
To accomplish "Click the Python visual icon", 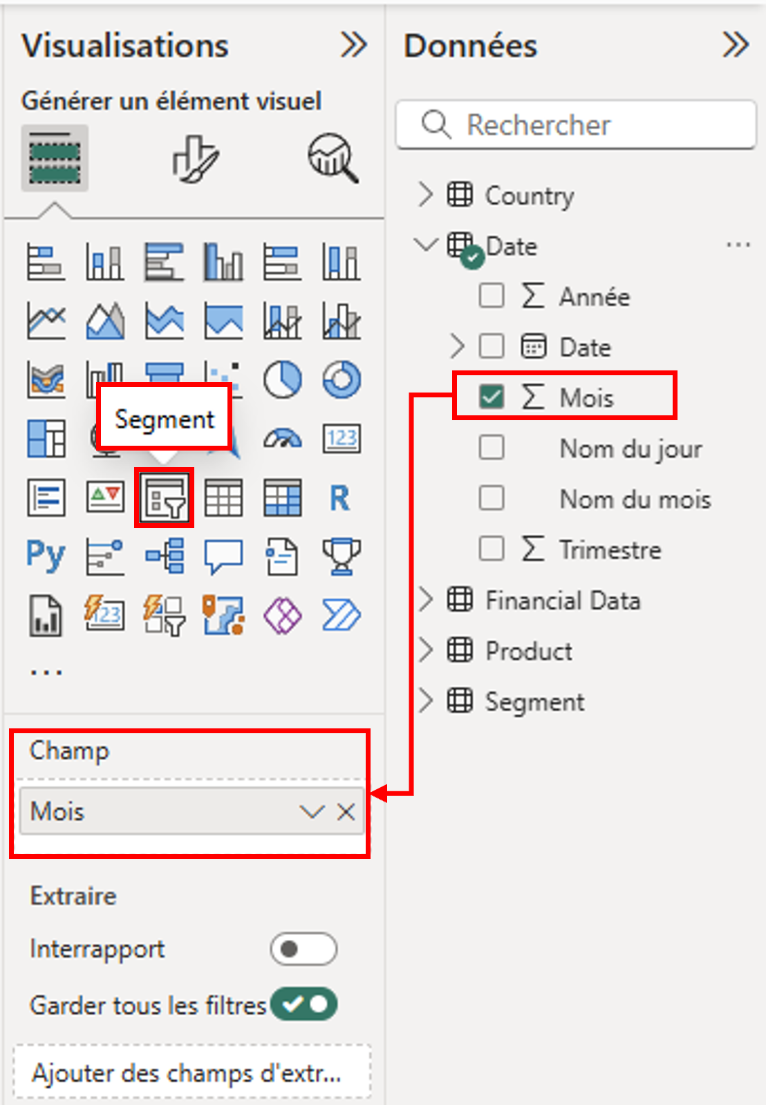I will click(x=46, y=556).
